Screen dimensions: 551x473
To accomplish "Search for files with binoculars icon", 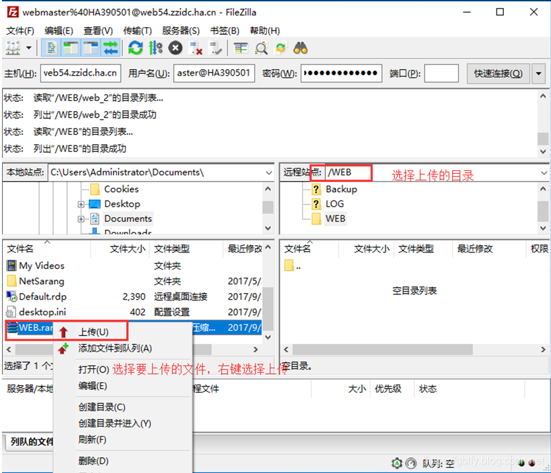I will tap(301, 48).
